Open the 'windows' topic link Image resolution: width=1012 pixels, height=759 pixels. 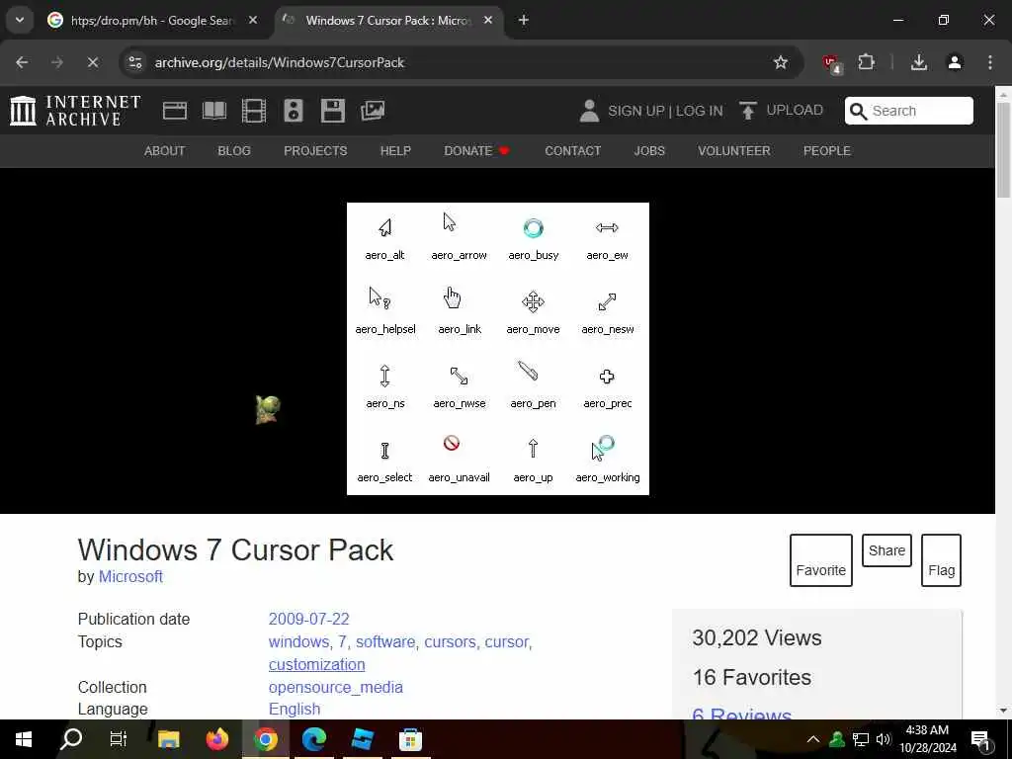[x=300, y=641]
